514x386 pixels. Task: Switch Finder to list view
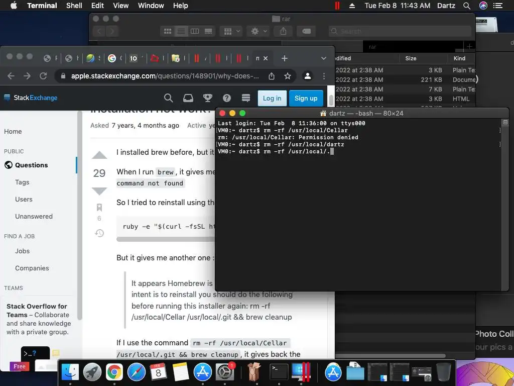click(x=181, y=31)
